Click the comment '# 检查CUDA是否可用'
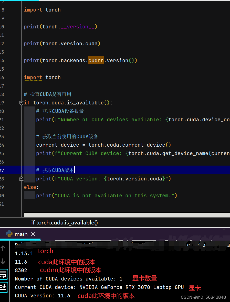The image size is (230, 302). [x=48, y=94]
